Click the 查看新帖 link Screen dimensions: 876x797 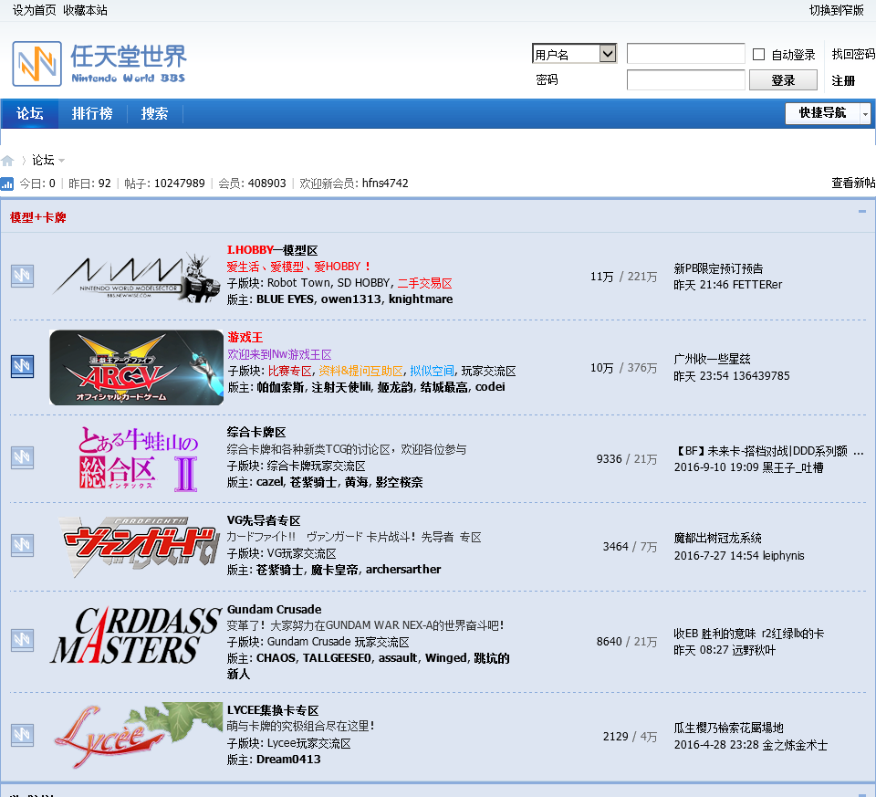tap(853, 183)
